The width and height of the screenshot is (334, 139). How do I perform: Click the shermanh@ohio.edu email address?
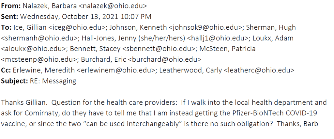pyautogui.click(x=34, y=38)
